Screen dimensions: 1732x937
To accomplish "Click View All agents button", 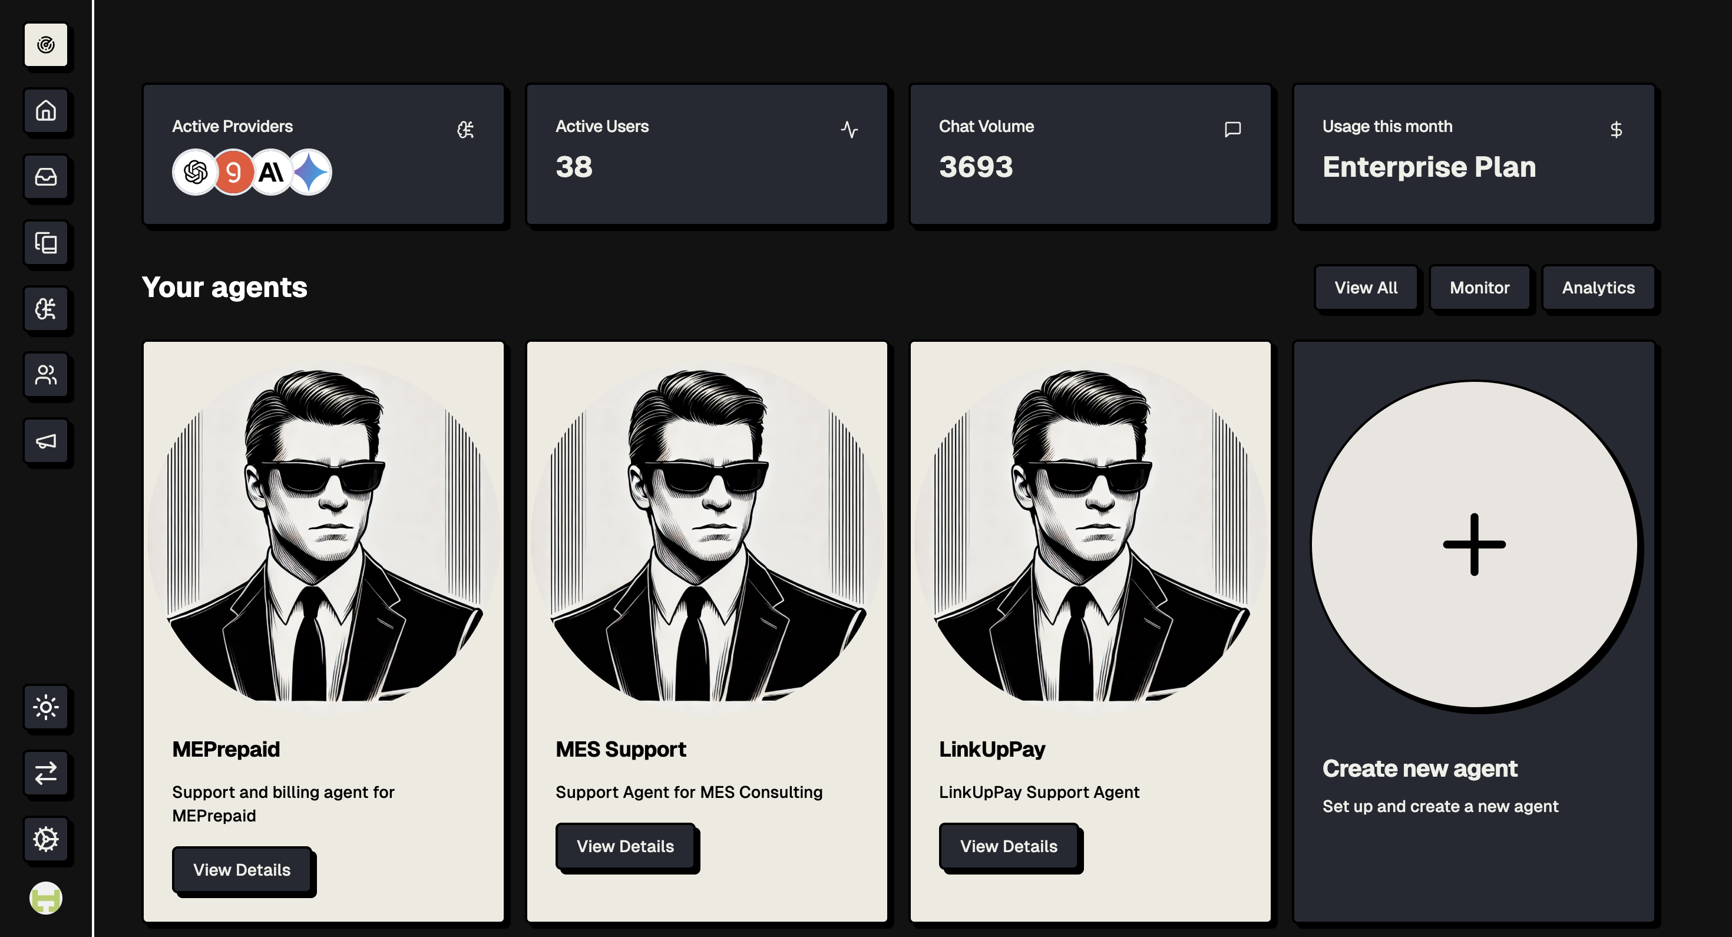I will click(1366, 288).
